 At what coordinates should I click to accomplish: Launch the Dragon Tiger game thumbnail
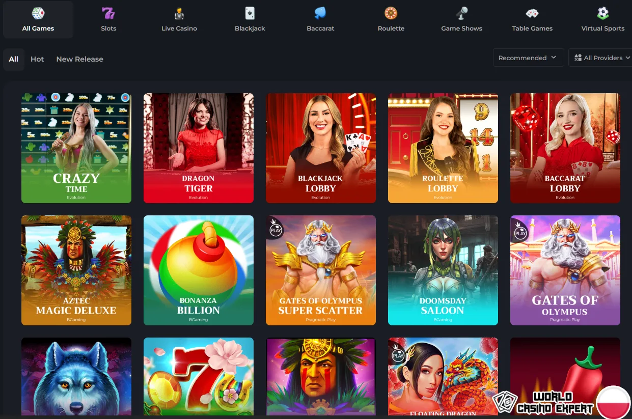pos(199,148)
